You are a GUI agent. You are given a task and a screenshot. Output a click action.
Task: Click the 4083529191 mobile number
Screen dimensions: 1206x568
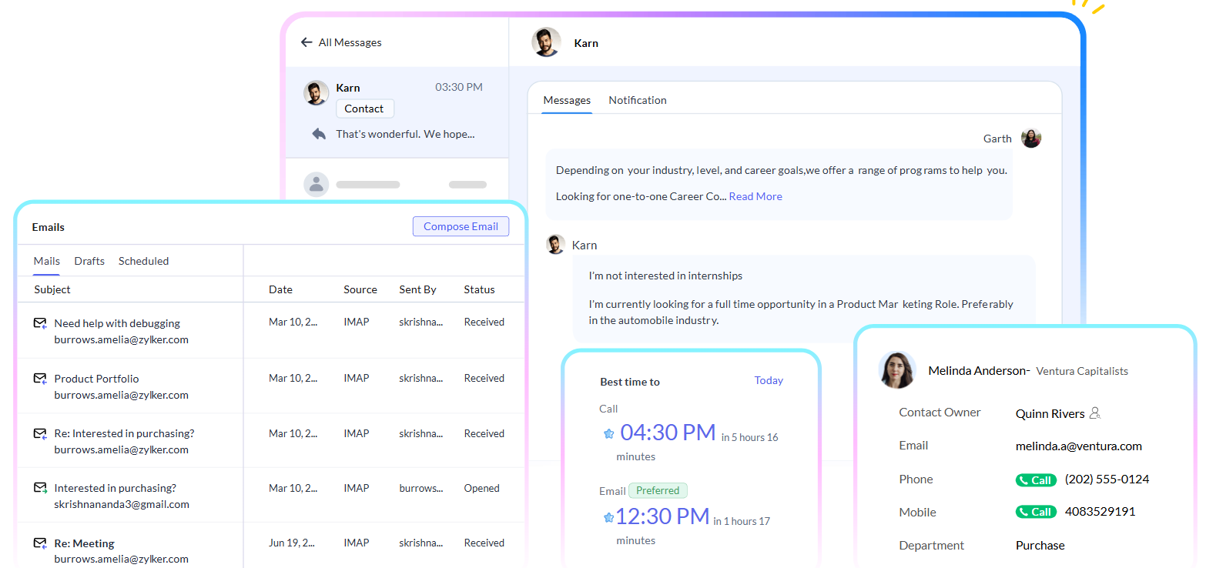click(x=1100, y=511)
